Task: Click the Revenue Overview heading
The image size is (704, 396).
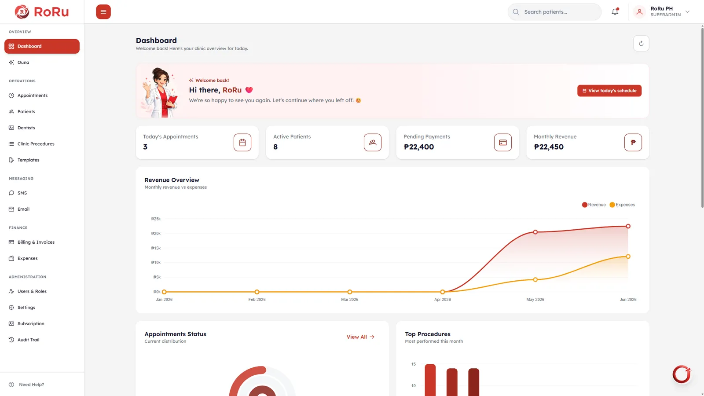Action: [x=172, y=180]
